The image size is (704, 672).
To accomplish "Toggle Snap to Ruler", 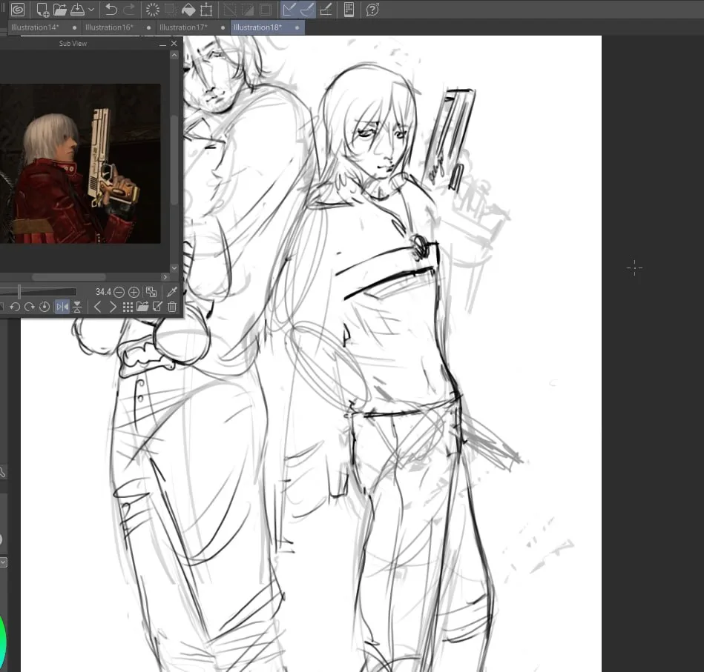I will (x=289, y=10).
